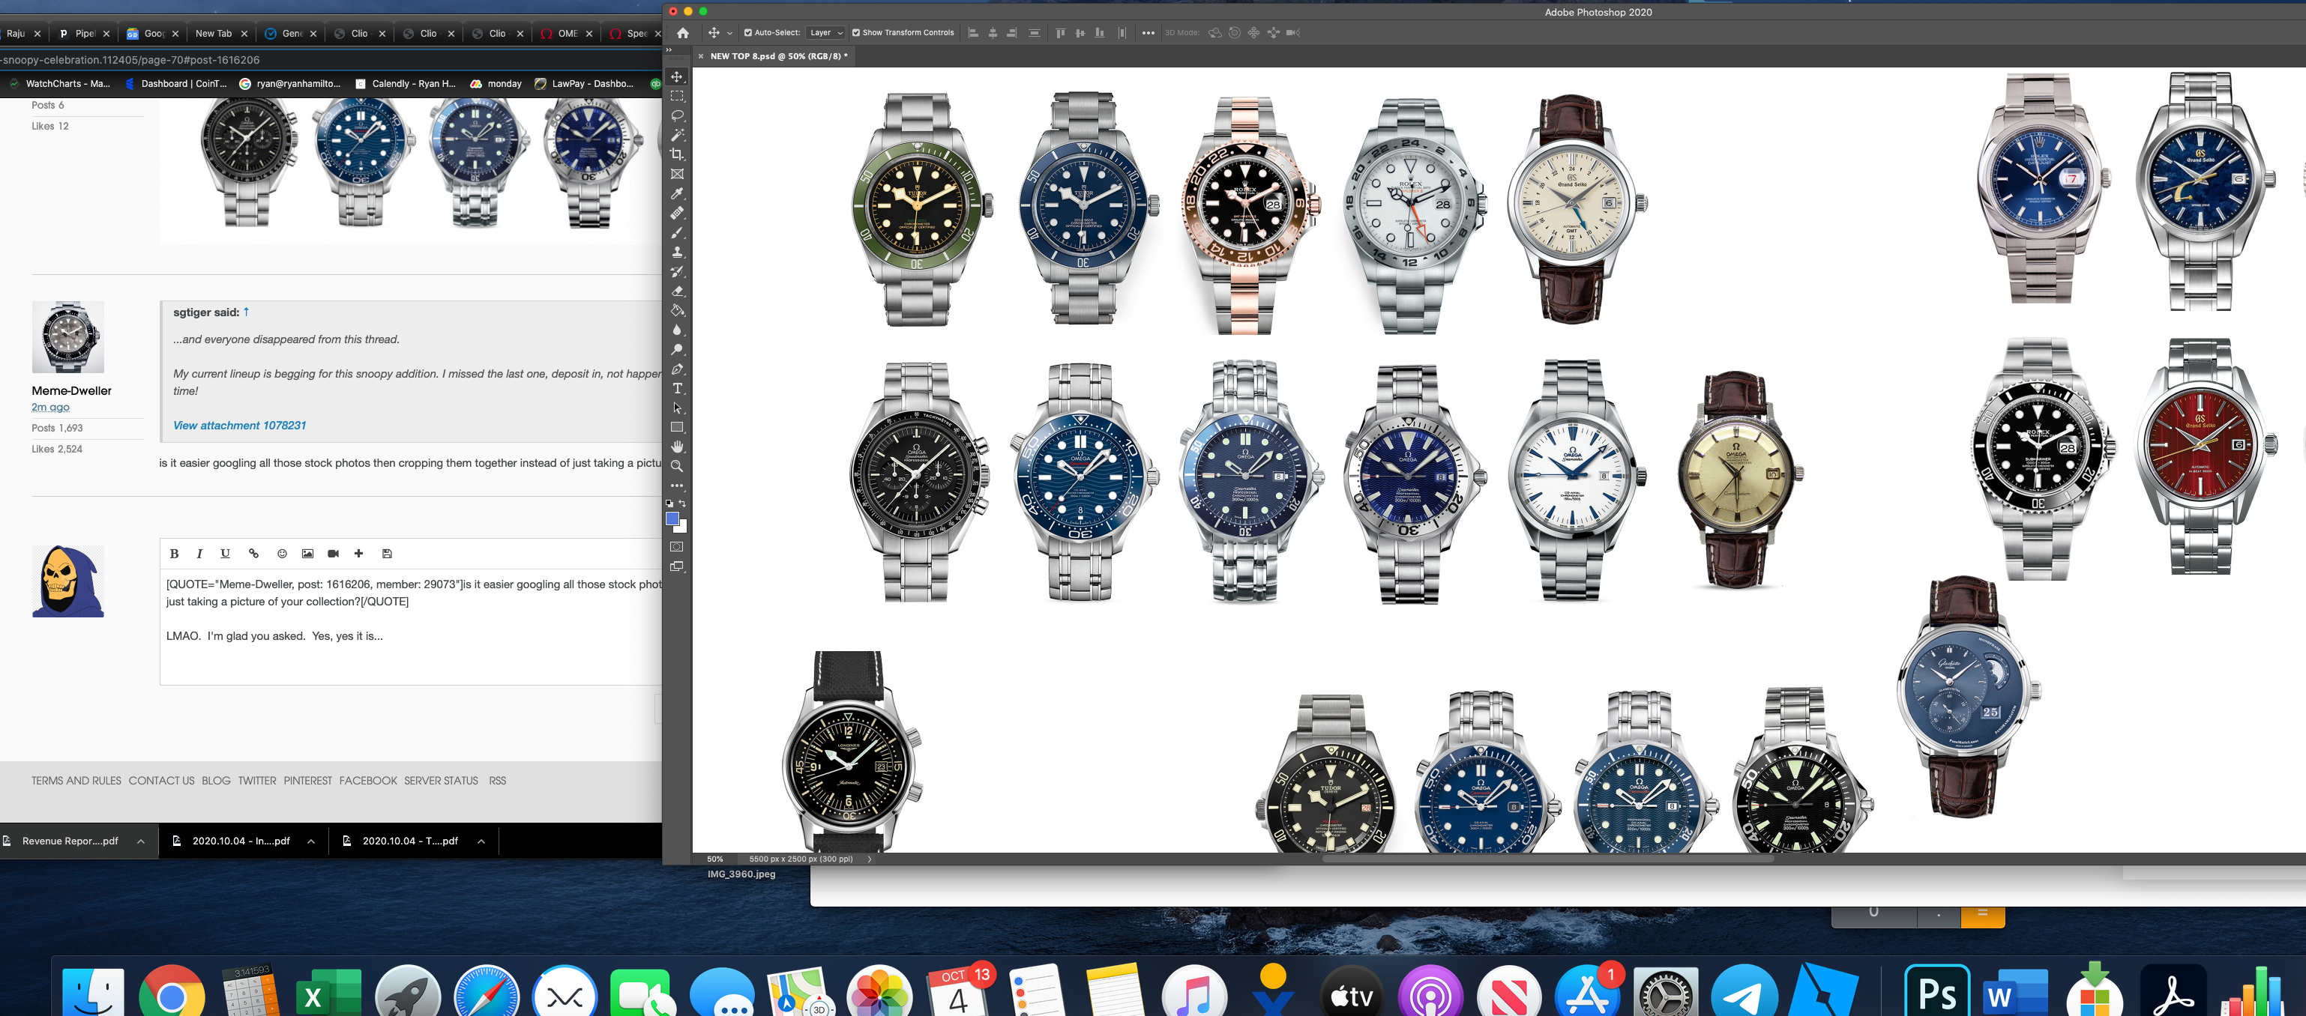Toggle Quick Mask mode icon

677,546
